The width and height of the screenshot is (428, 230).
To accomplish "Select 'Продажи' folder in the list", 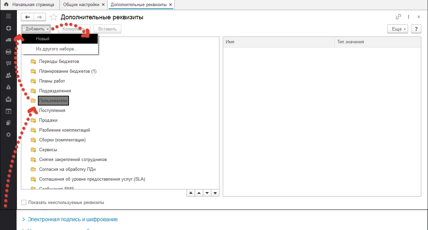I will (x=48, y=120).
